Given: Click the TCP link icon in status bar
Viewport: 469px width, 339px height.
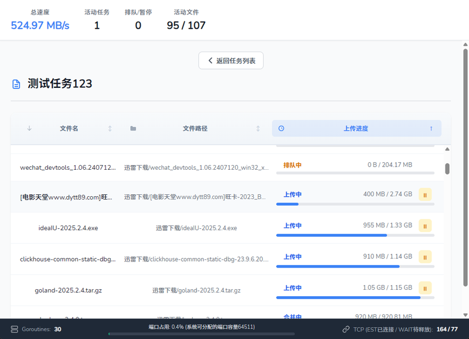Looking at the screenshot, I should tap(346, 329).
